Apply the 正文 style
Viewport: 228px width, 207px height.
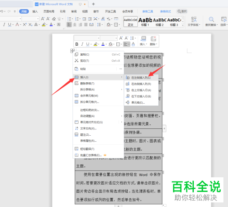[x=130, y=21]
